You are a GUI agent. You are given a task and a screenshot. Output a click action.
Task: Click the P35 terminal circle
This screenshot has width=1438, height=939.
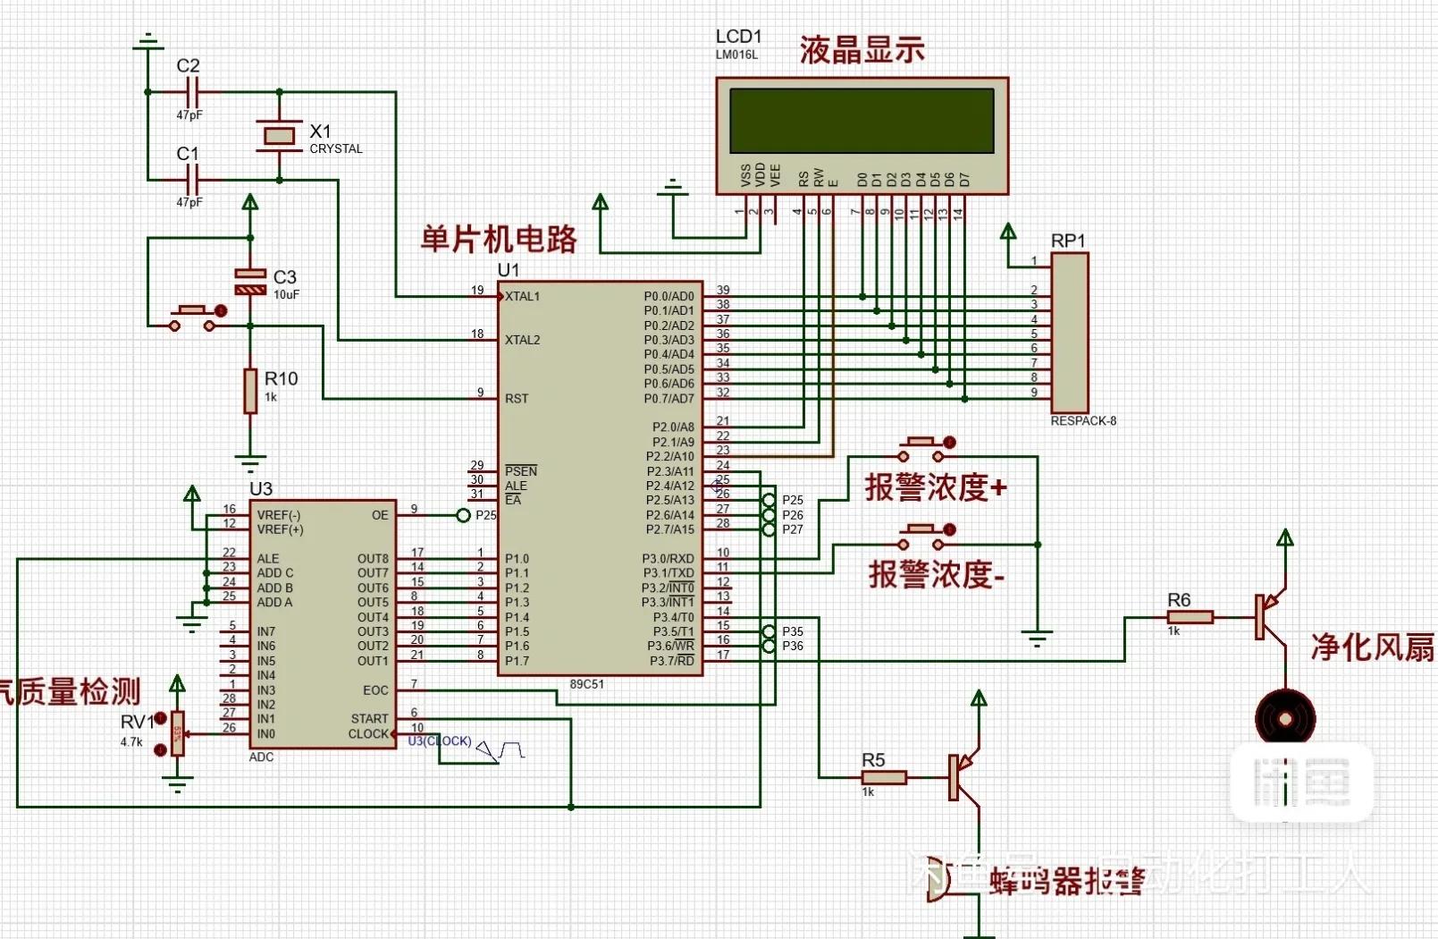(769, 631)
